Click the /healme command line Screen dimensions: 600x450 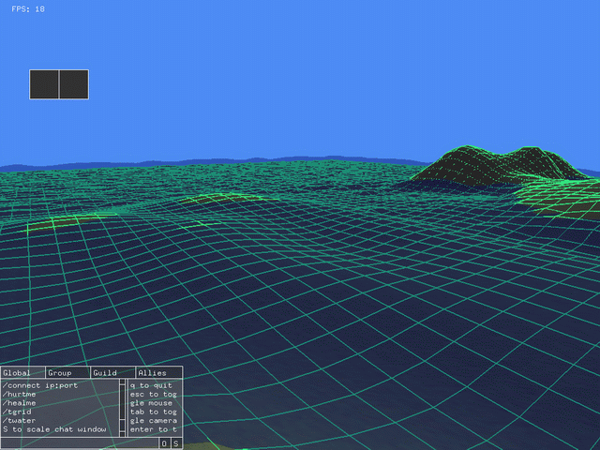click(19, 403)
